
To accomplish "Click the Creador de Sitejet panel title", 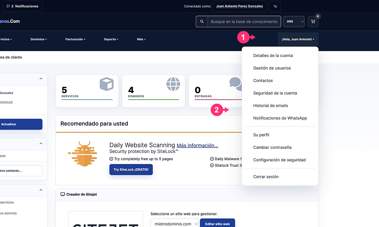I will point(82,194).
